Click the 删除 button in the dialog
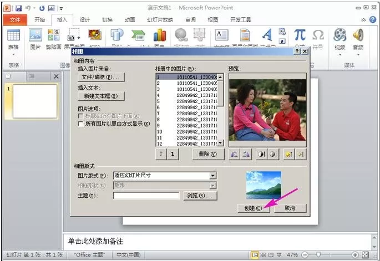 tap(208, 154)
